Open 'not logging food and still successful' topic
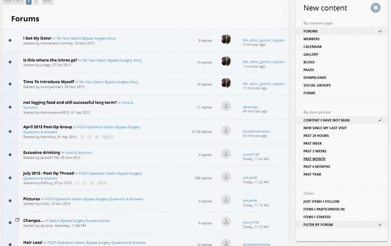Viewport: 391px width, 246px height. [x=70, y=102]
